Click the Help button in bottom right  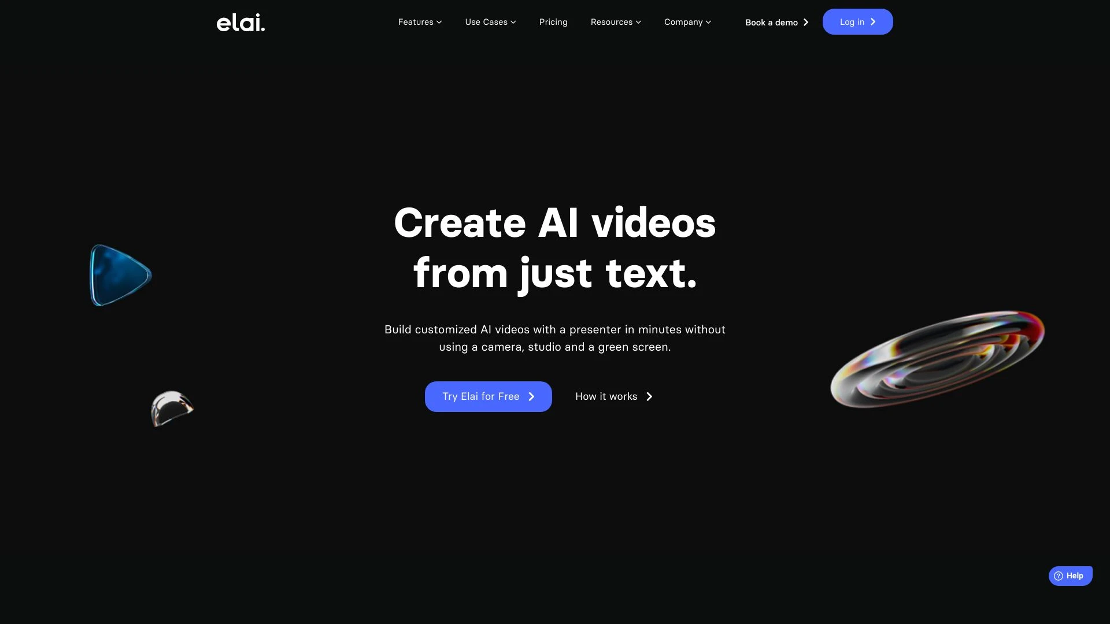click(x=1070, y=577)
